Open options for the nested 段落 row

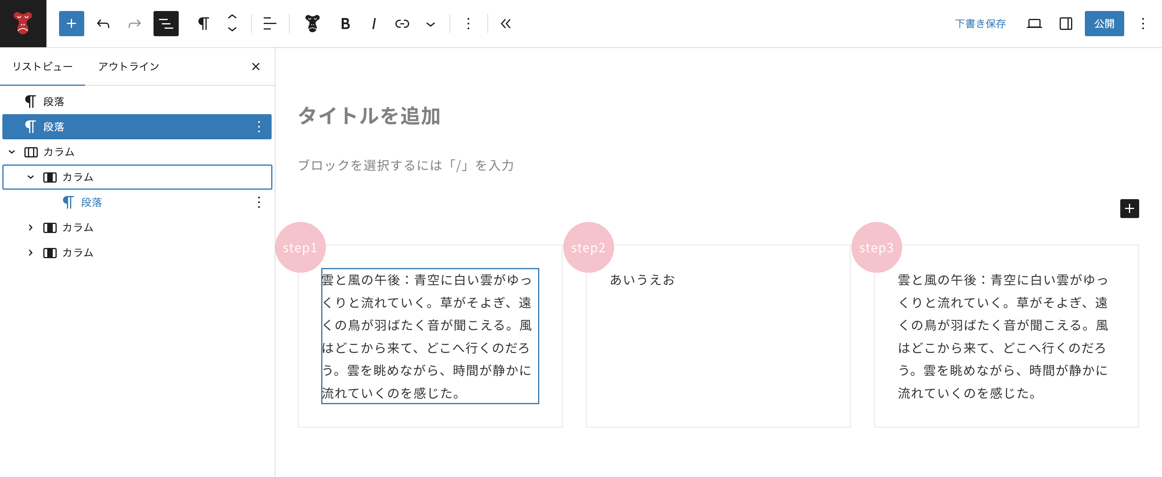[x=259, y=202]
